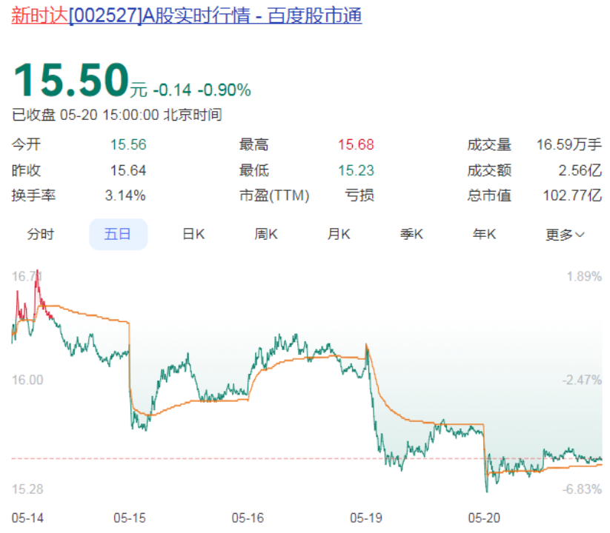Click the 15.28 price axis label
The width and height of the screenshot is (610, 533).
pos(27,489)
